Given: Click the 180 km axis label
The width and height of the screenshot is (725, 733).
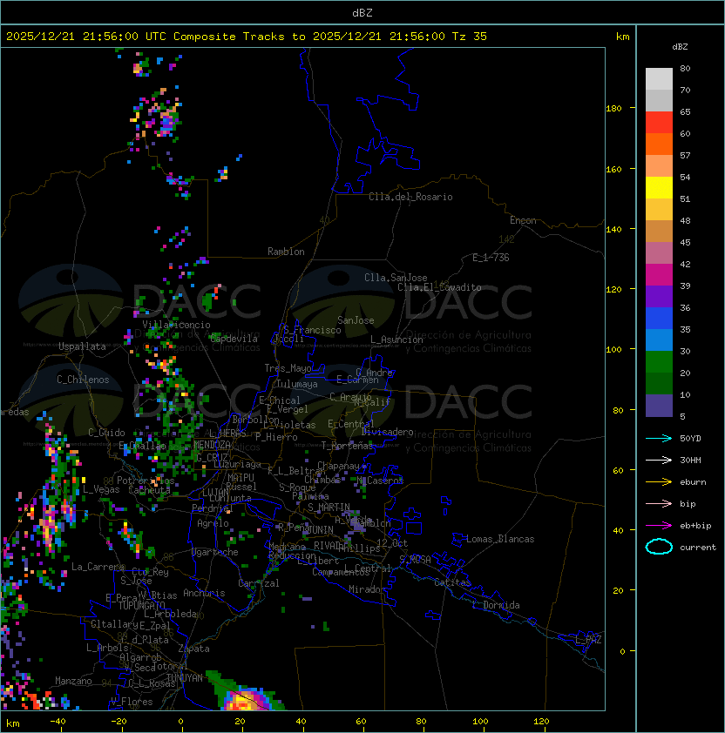Looking at the screenshot, I should (x=613, y=108).
